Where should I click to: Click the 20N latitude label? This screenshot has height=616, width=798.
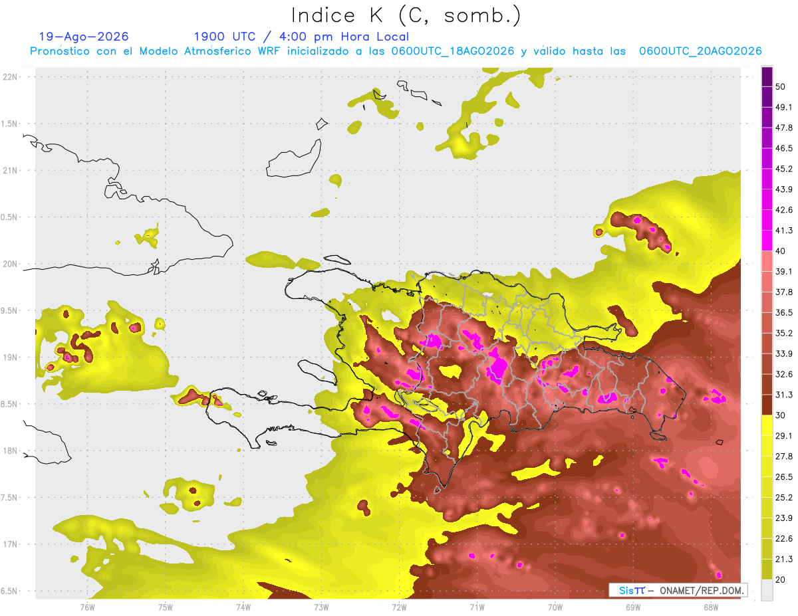point(10,264)
